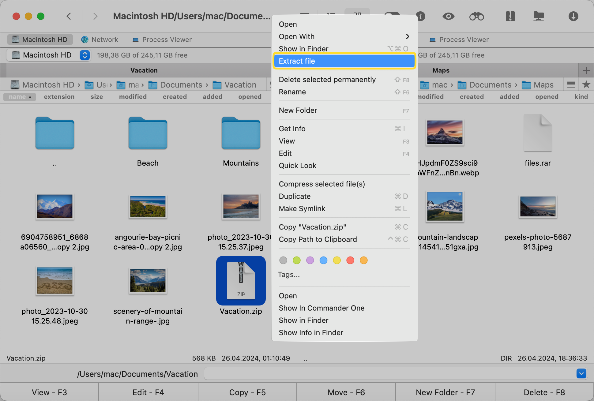This screenshot has height=401, width=594.
Task: Open the Open With submenu arrow
Action: 408,36
